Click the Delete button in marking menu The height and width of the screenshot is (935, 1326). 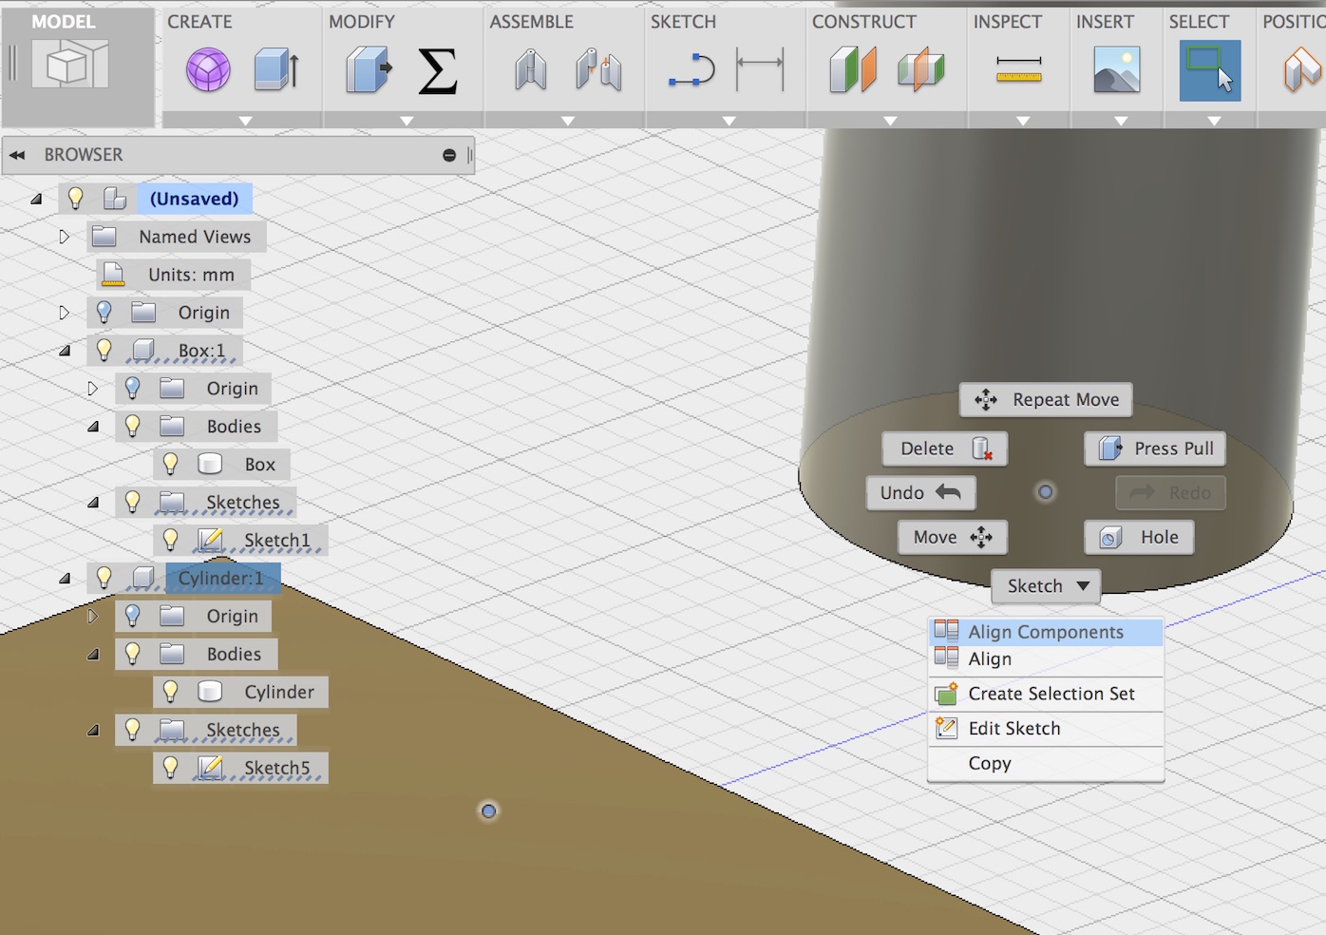point(944,448)
